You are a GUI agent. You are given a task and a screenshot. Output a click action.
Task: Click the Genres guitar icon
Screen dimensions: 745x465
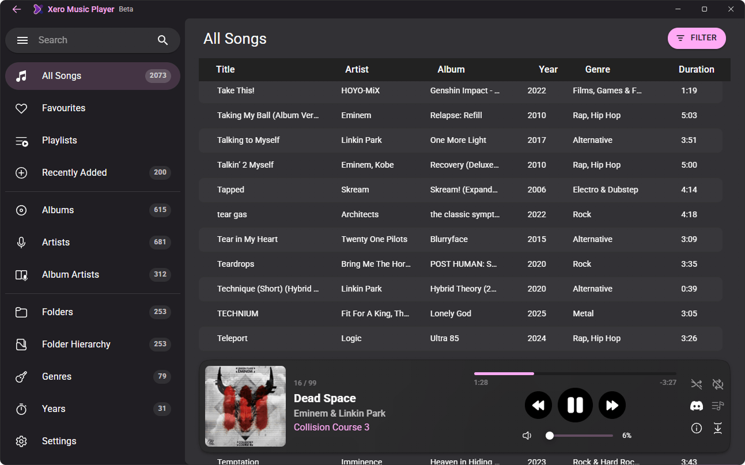(x=21, y=377)
